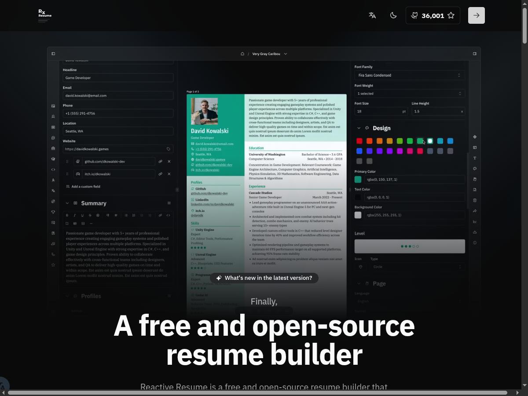Screen dimensions: 528x396
Task: Insert a hyperlink from the Summary editor toolbar
Action: click(159, 216)
